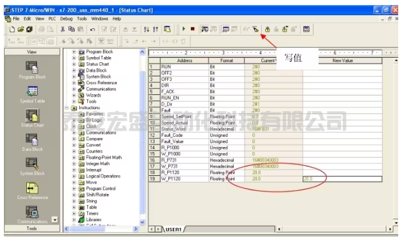Open the Debug menu
This screenshot has height=243, width=407.
click(66, 19)
